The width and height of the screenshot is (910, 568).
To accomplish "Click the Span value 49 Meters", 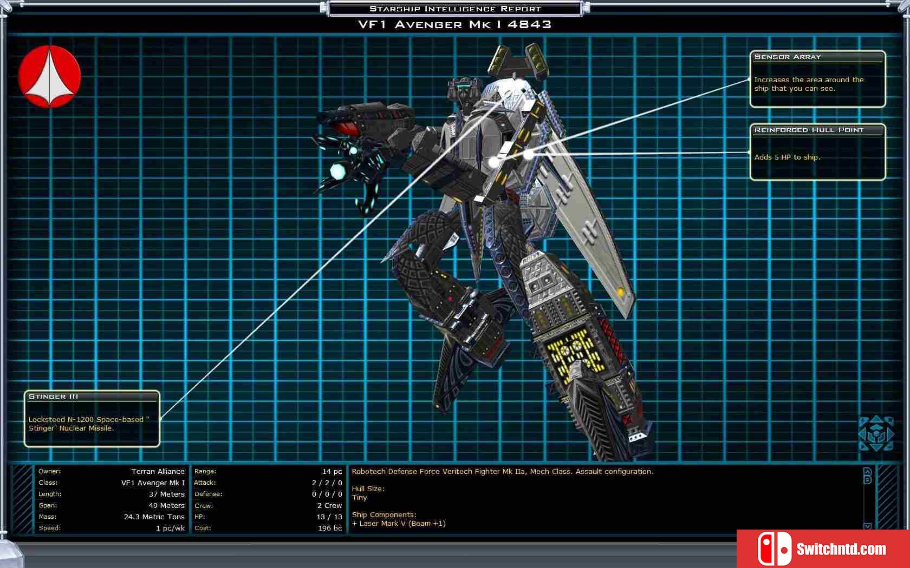I will [x=167, y=506].
